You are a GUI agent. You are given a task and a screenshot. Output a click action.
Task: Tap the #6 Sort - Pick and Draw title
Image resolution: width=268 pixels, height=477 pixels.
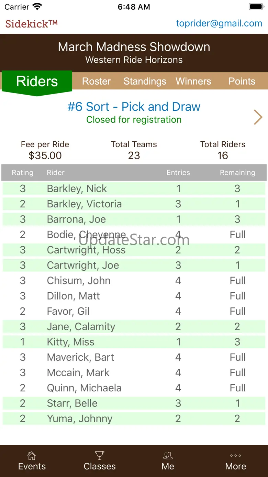tap(134, 107)
